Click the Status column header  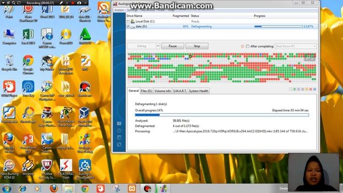tap(195, 16)
